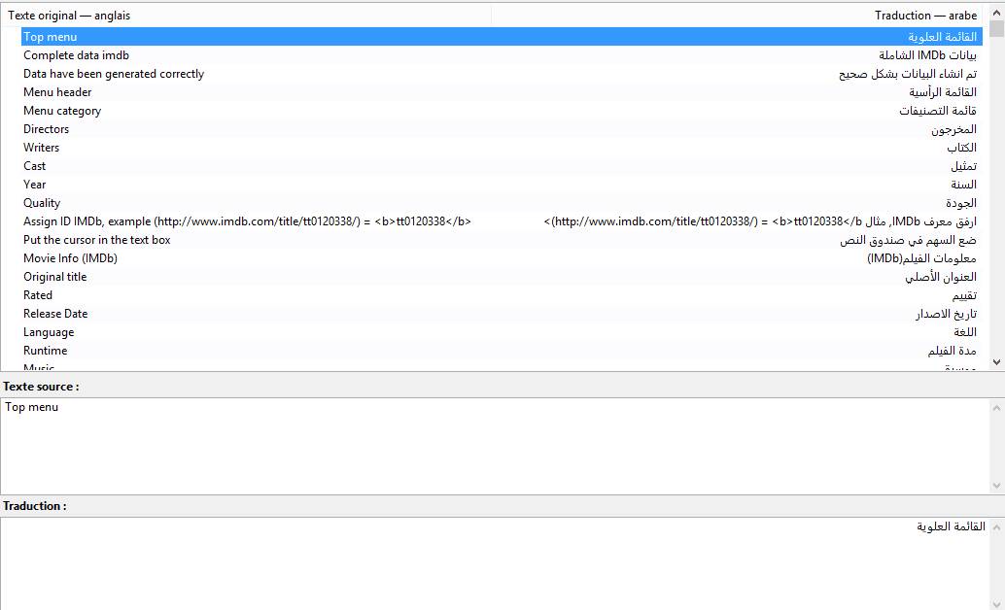
Task: Select the 'Assign ID IMDb, example' row
Action: click(502, 221)
